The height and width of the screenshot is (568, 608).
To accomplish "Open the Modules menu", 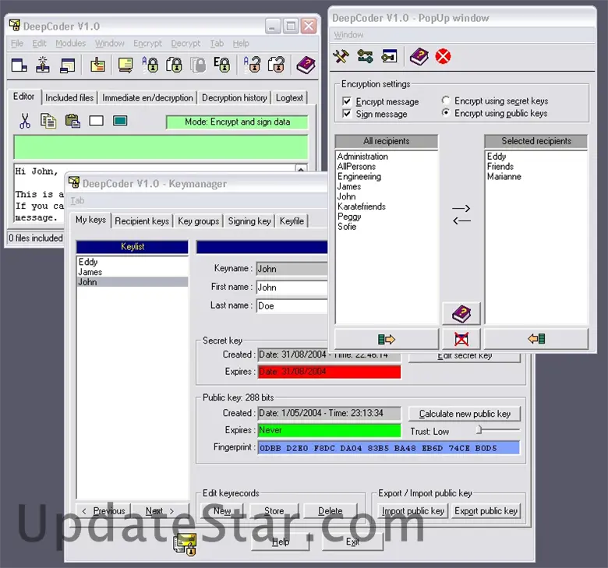I will pyautogui.click(x=71, y=44).
